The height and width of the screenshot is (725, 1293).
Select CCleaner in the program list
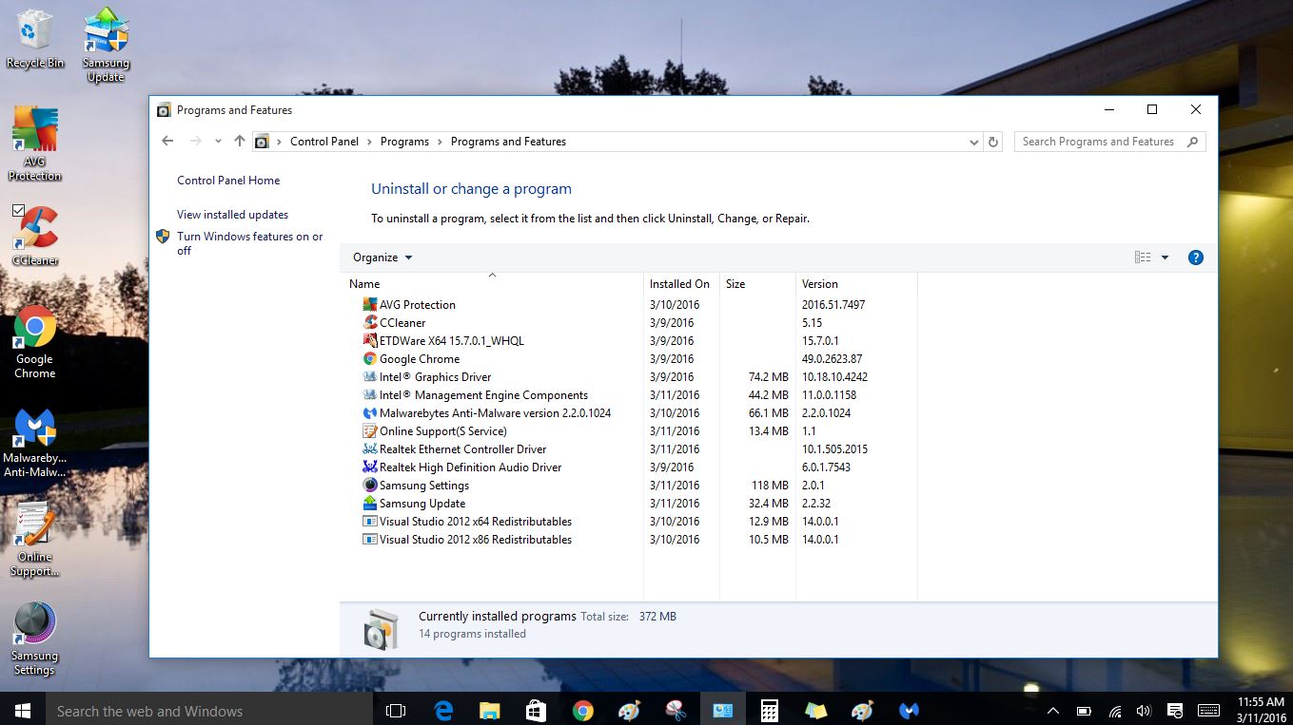pos(402,322)
